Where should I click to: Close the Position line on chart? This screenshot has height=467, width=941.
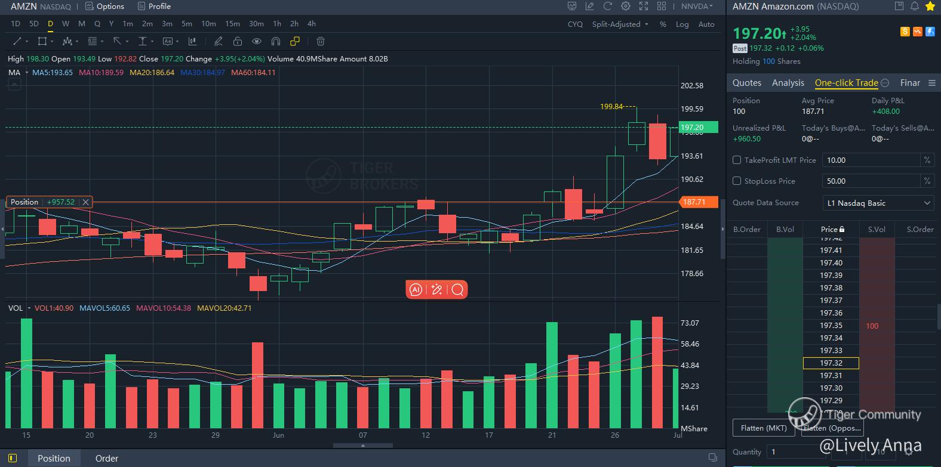tap(85, 202)
